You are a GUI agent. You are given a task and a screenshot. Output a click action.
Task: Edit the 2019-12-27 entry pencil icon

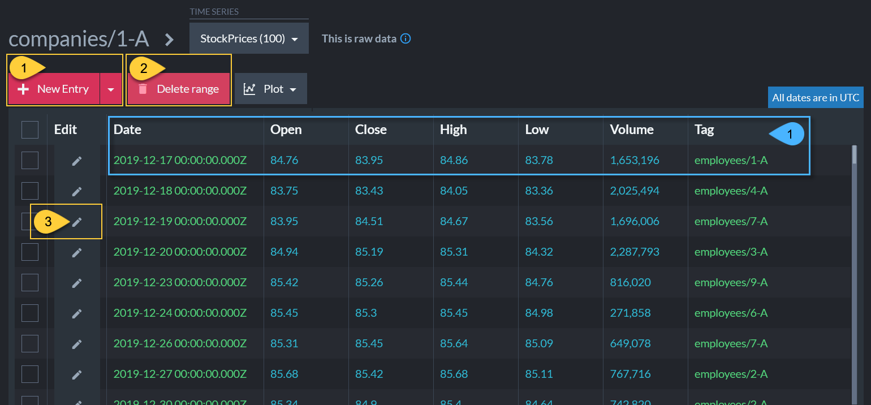(77, 374)
